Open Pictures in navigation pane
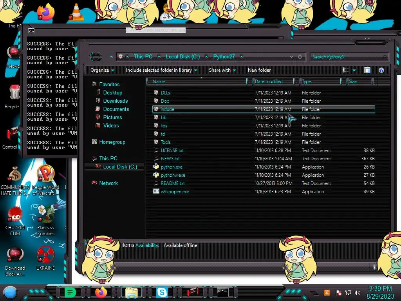Image resolution: width=401 pixels, height=301 pixels. [x=112, y=117]
